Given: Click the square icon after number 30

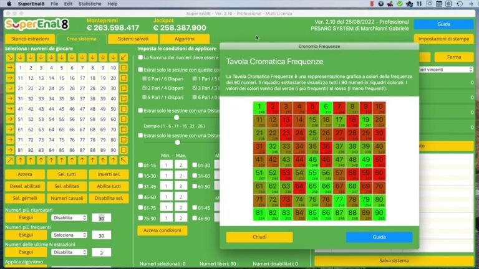Looking at the screenshot, I should (x=123, y=88).
